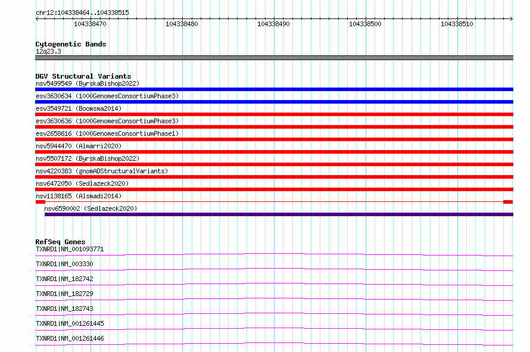Screen dimensions: 530x352
Task: Click the red esv2658616 variant bar
Action: pos(274,139)
